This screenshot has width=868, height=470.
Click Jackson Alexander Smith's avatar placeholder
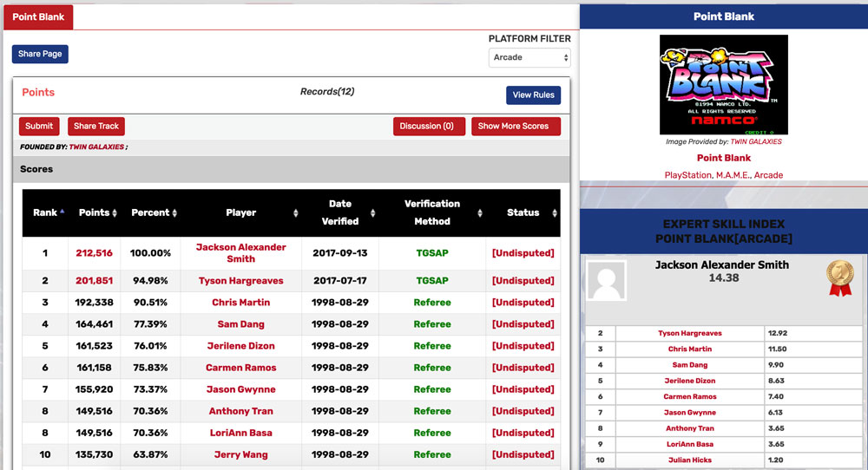[606, 280]
